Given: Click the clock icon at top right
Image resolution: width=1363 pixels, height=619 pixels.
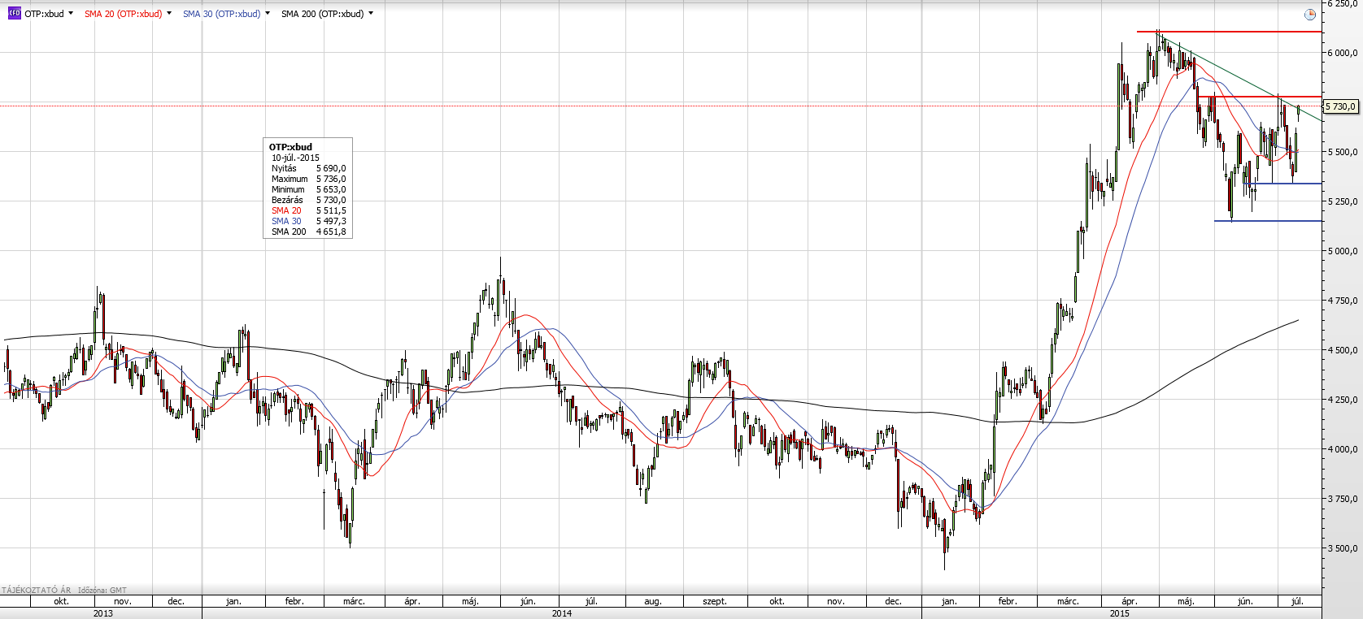Looking at the screenshot, I should click(1309, 15).
